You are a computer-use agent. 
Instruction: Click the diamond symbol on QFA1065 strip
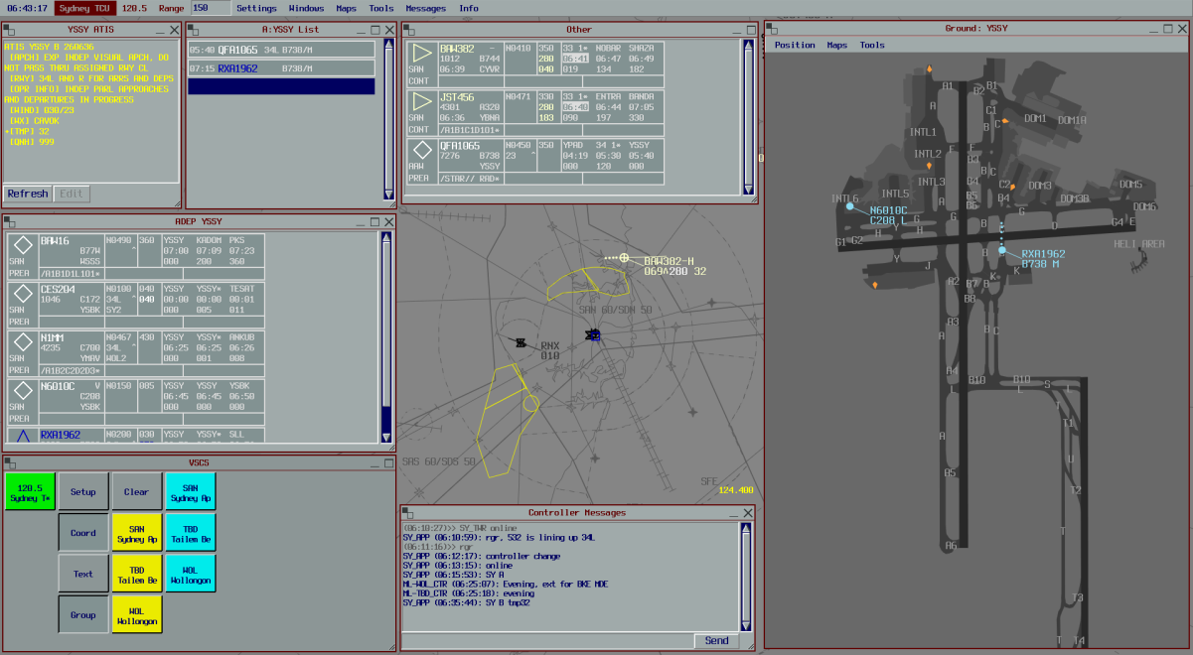pyautogui.click(x=422, y=151)
